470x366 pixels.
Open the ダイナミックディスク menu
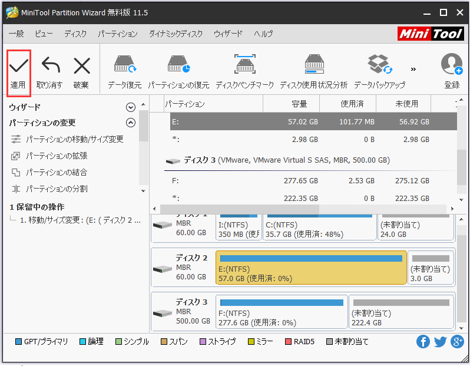pos(176,34)
